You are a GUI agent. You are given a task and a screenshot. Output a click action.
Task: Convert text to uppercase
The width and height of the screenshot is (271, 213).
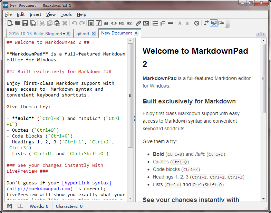[180, 23]
